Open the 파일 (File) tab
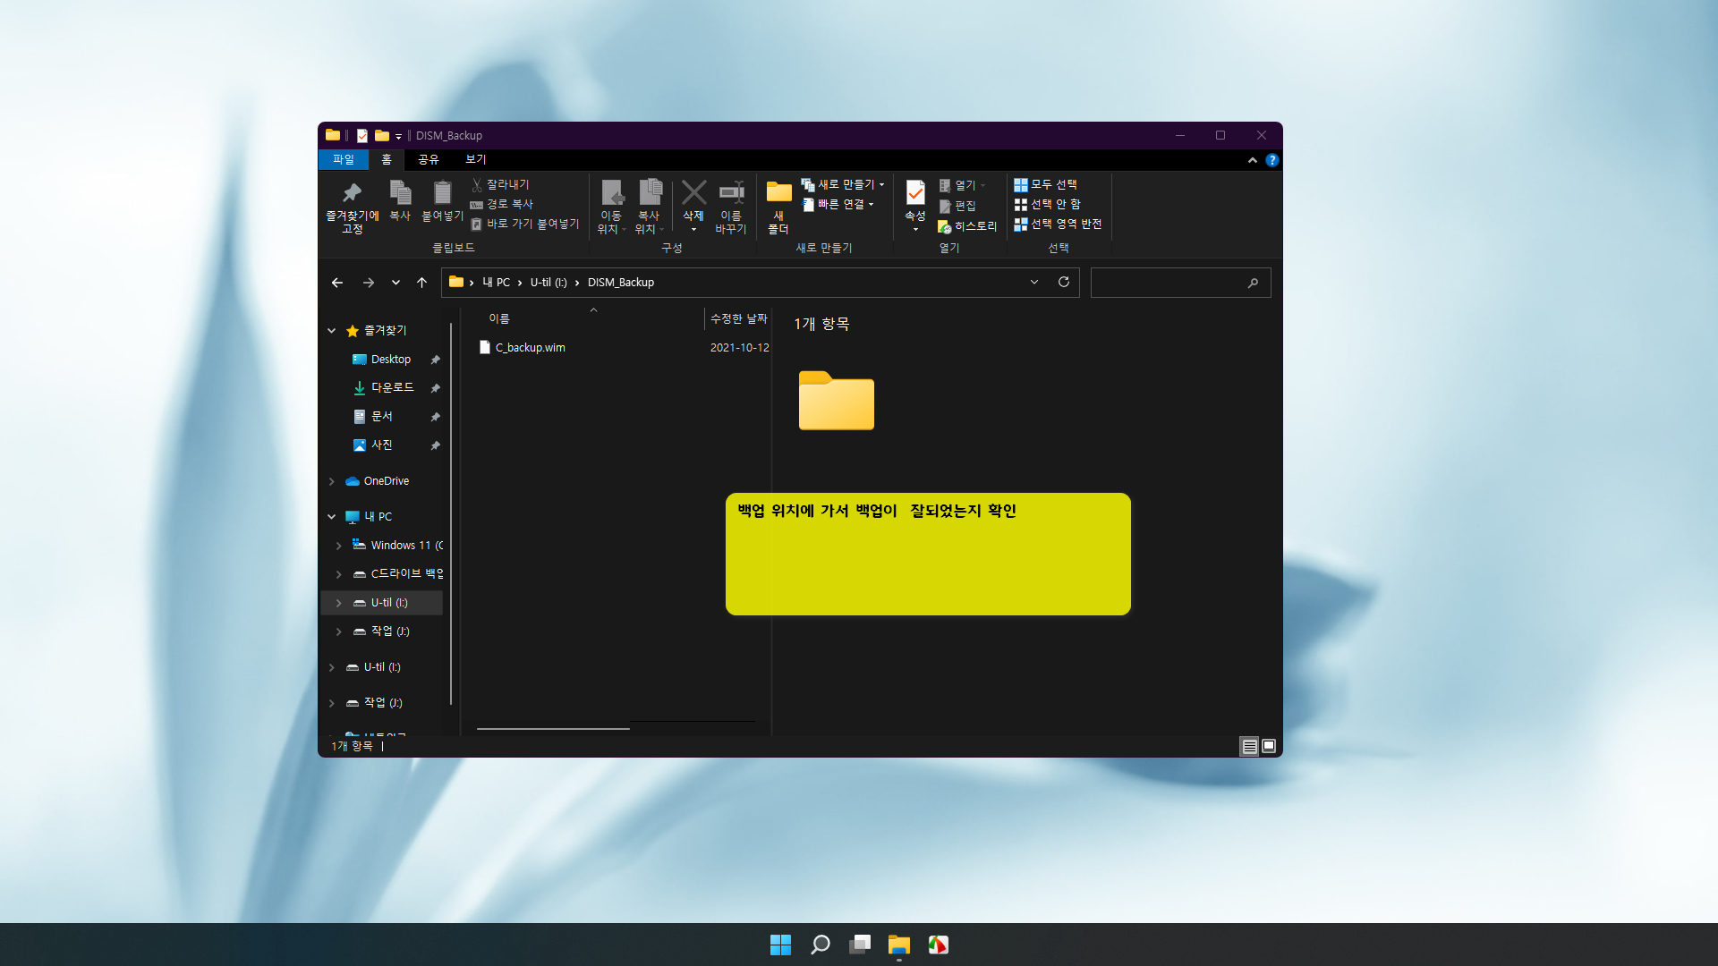 [344, 159]
